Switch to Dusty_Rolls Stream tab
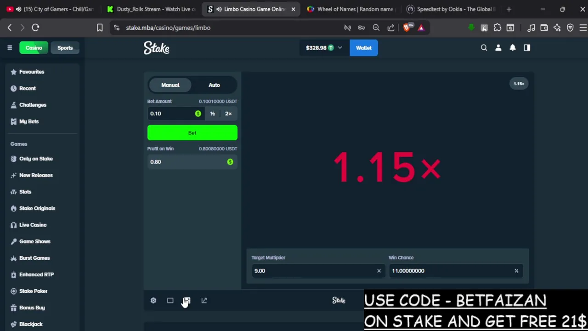The image size is (588, 331). (x=152, y=9)
